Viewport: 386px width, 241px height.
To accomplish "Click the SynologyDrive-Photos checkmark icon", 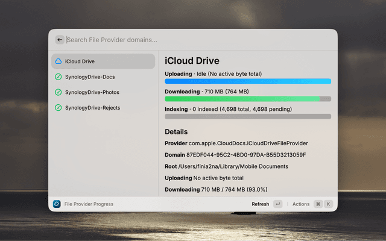I will [x=59, y=92].
